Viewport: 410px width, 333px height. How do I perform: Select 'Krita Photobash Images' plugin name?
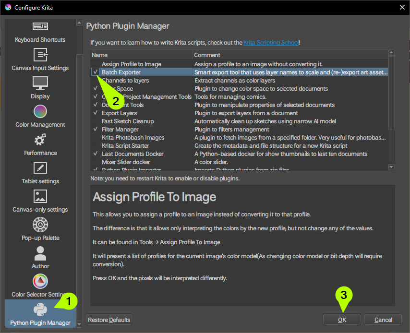pyautogui.click(x=133, y=138)
